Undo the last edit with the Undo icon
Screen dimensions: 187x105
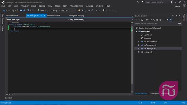tap(28, 10)
